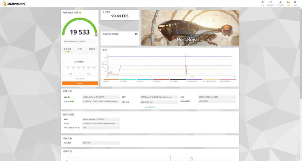Toggle the blue GPU temperature legend swatch
Image resolution: width=302 pixels, height=161 pixels.
click(145, 80)
